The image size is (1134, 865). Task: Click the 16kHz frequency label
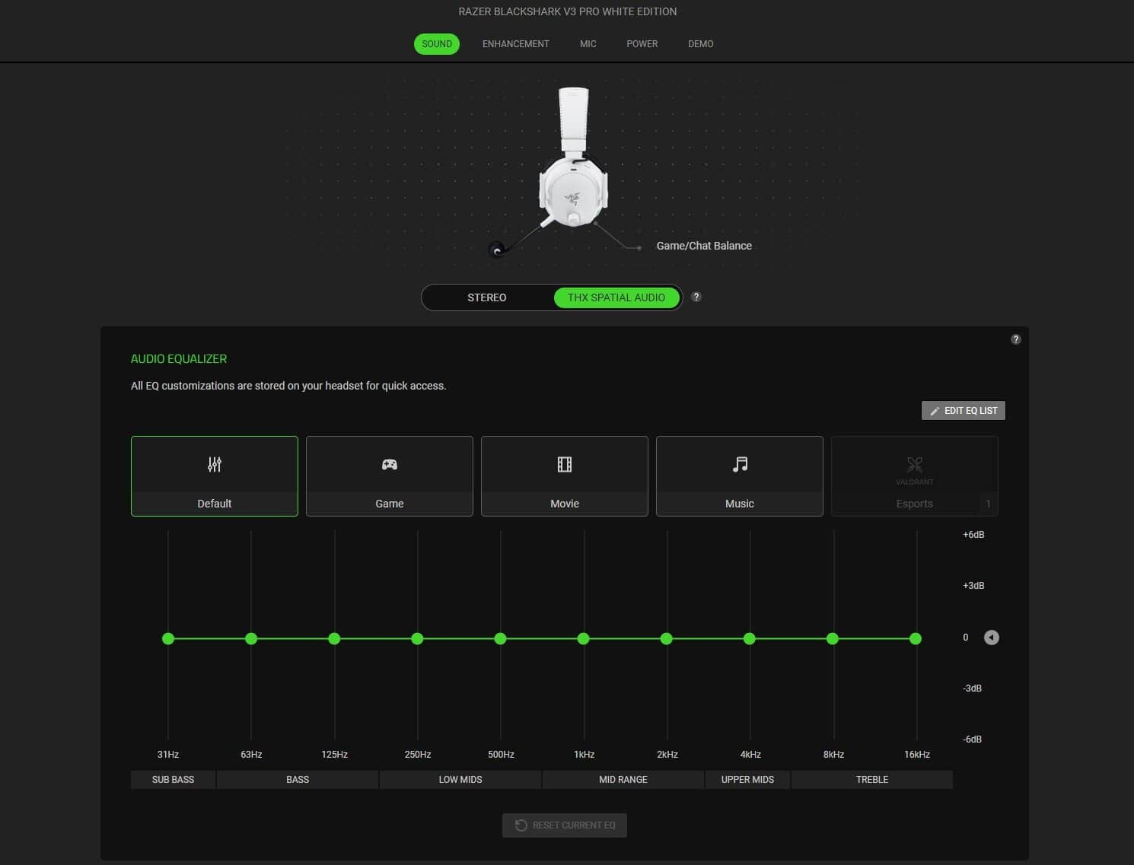pyautogui.click(x=917, y=755)
